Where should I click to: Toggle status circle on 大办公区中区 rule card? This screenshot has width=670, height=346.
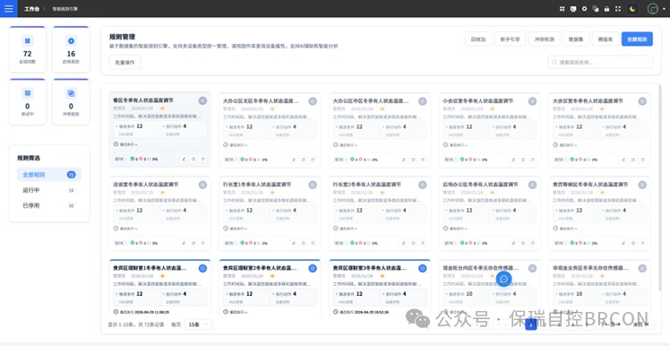(422, 101)
